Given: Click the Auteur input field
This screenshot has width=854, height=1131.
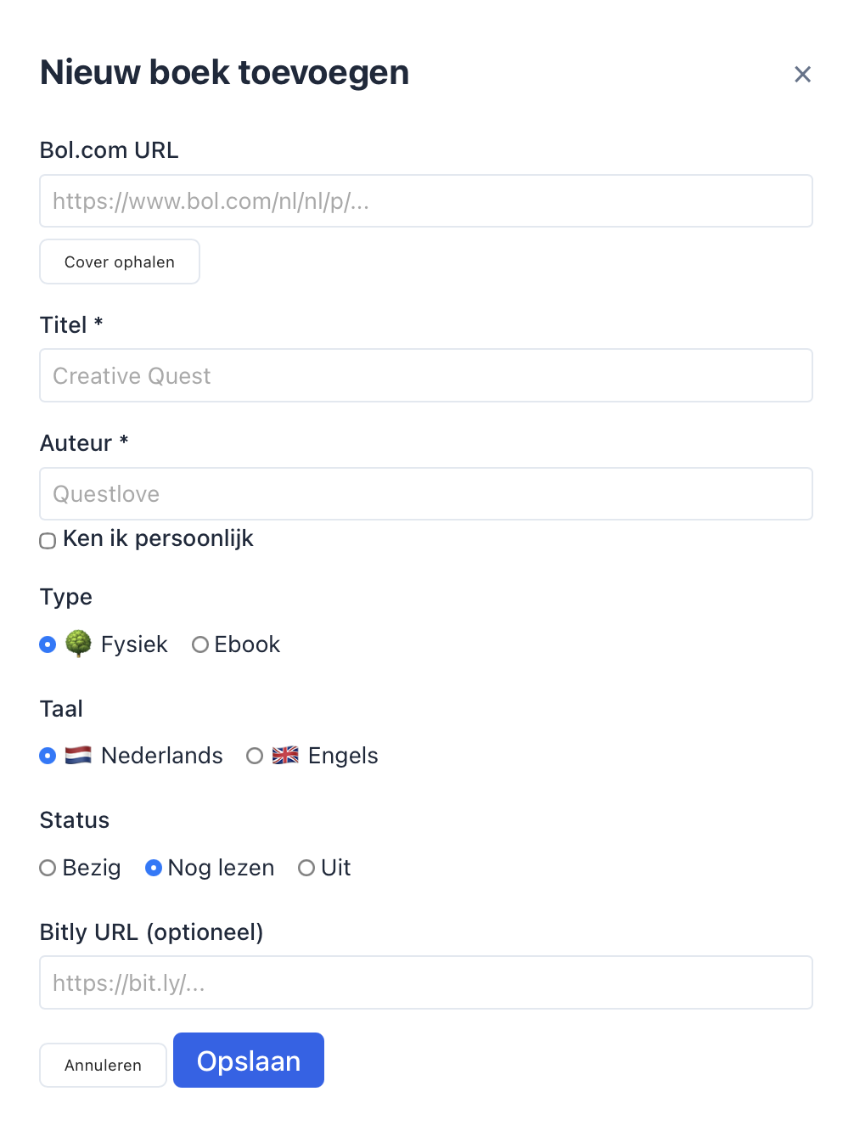Looking at the screenshot, I should (x=425, y=494).
